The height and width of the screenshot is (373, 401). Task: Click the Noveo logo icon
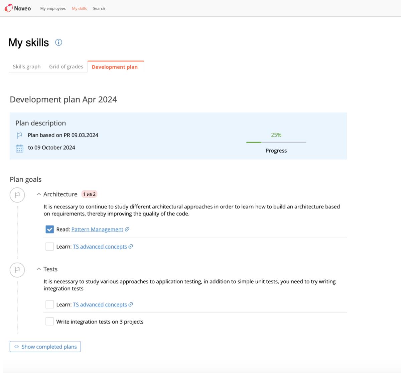point(9,8)
